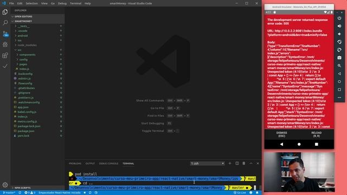Click emulator volume down button
This screenshot has height=195, width=347.
coord(339,34)
